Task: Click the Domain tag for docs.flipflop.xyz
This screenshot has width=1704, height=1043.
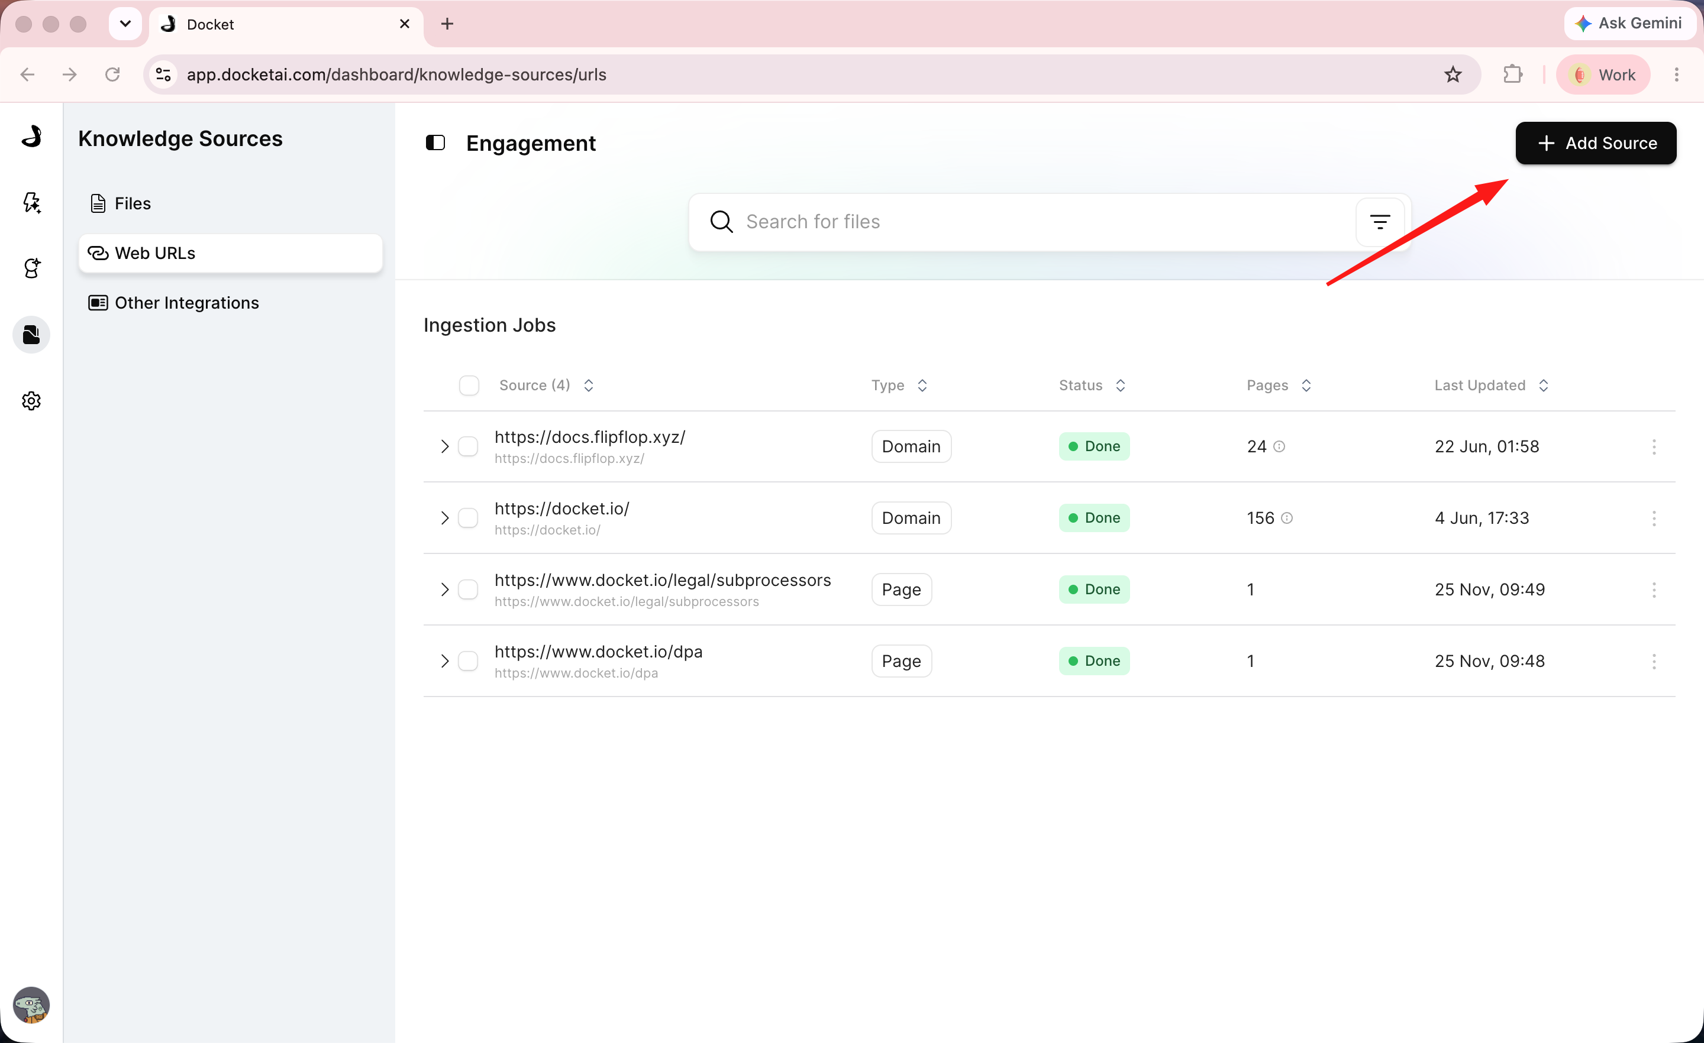Action: tap(911, 446)
